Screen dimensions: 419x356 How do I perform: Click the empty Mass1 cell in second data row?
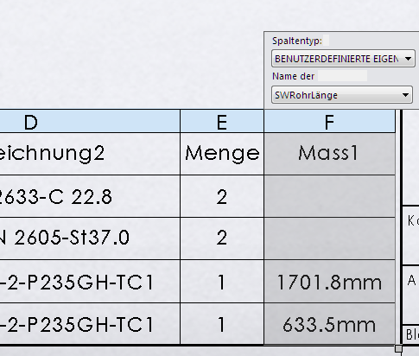(x=329, y=238)
